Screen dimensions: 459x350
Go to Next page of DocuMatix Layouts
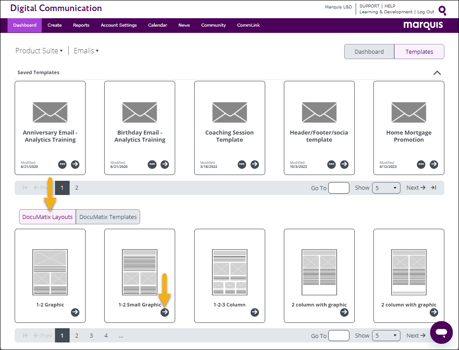point(416,336)
